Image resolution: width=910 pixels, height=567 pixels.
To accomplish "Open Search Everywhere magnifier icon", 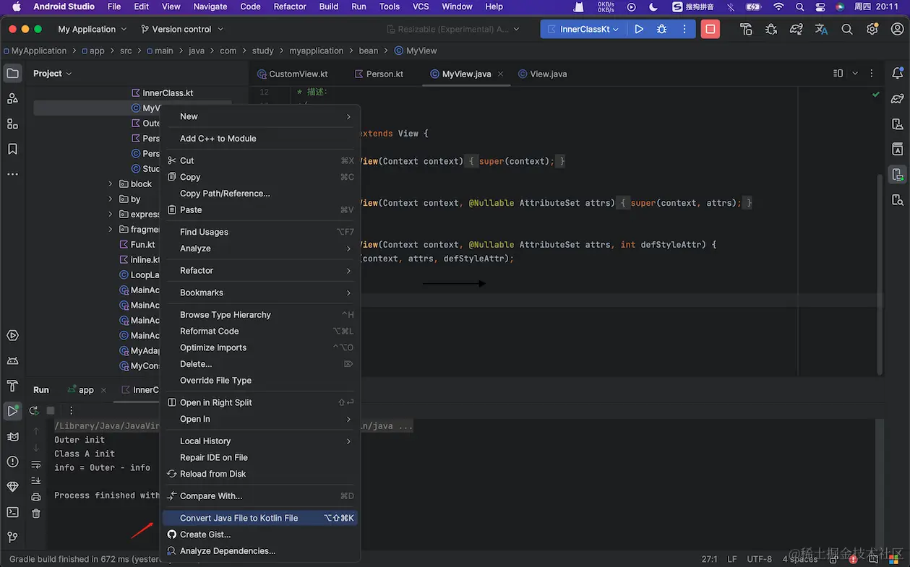I will pos(847,29).
